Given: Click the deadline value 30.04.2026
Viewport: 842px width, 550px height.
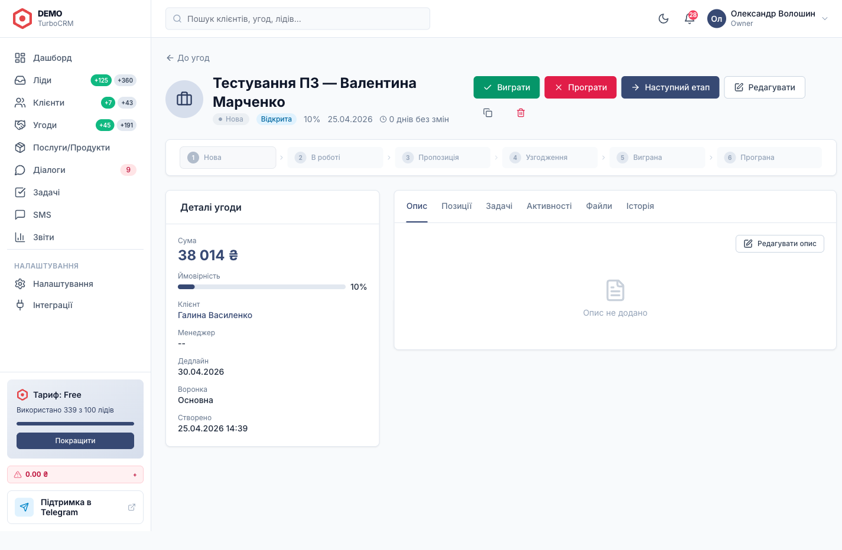Looking at the screenshot, I should 201,372.
